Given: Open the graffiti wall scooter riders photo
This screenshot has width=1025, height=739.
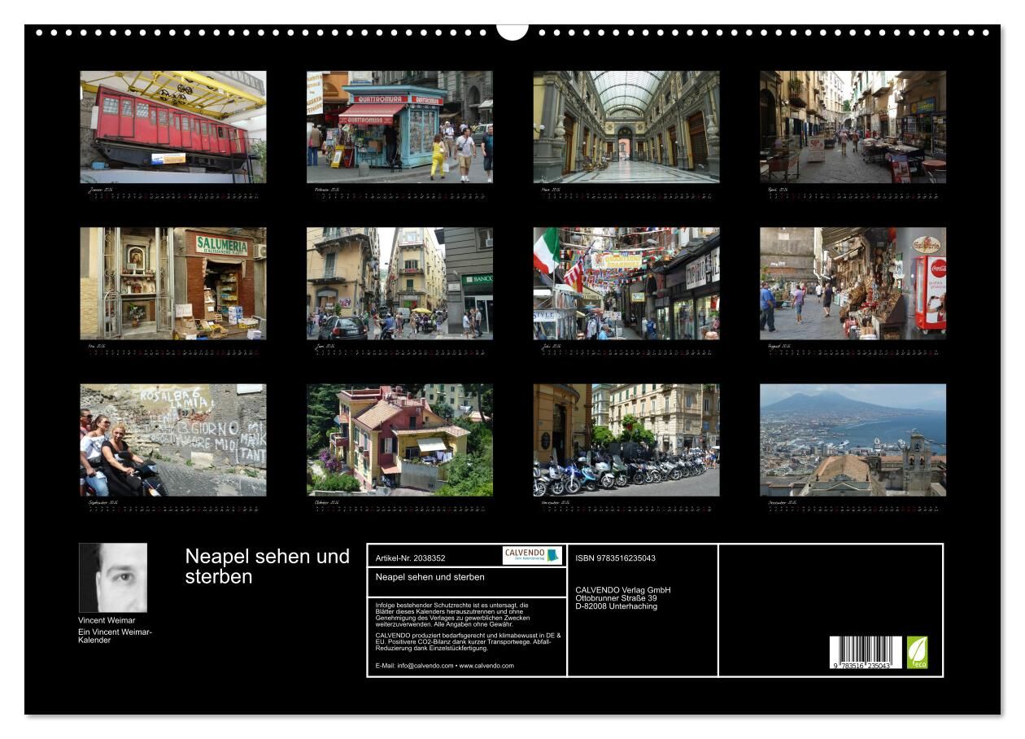Looking at the screenshot, I should click(x=172, y=439).
